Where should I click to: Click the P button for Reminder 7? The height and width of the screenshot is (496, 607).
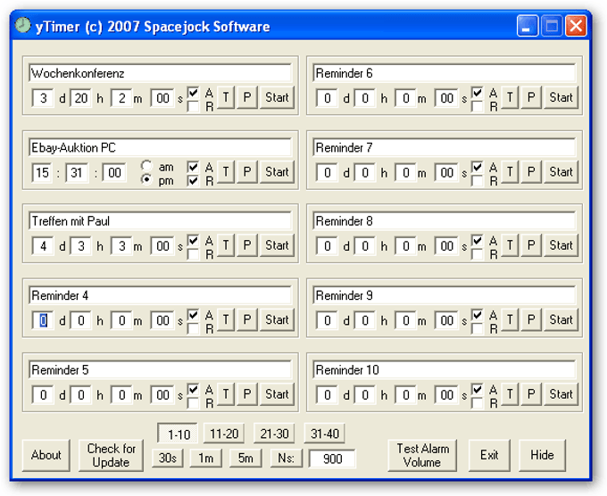tap(531, 172)
